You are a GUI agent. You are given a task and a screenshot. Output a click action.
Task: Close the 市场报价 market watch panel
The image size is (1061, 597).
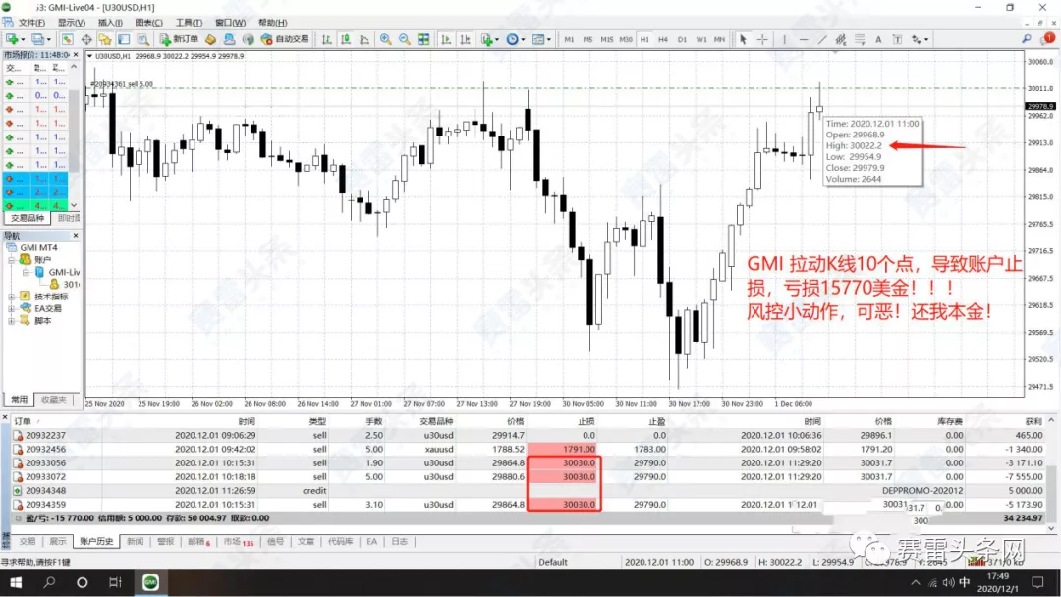click(x=76, y=54)
